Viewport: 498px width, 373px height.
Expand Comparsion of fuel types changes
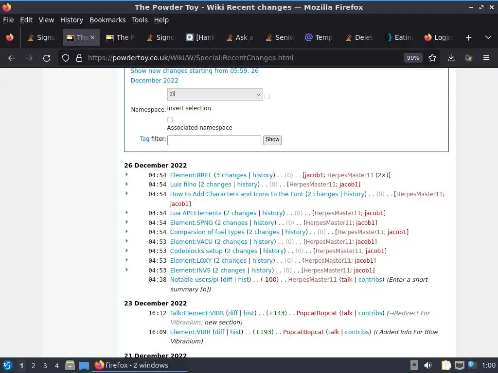click(126, 232)
